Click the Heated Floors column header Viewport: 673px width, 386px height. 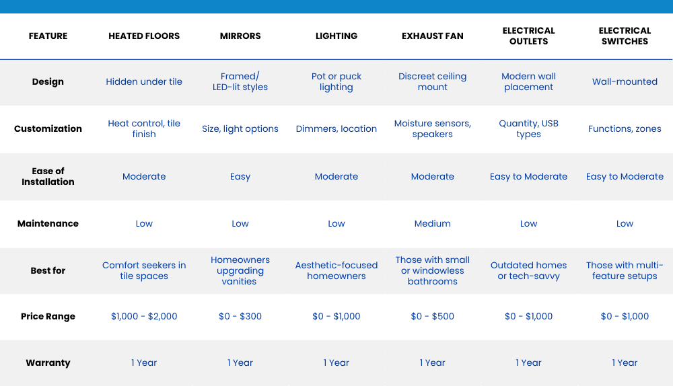click(x=144, y=36)
